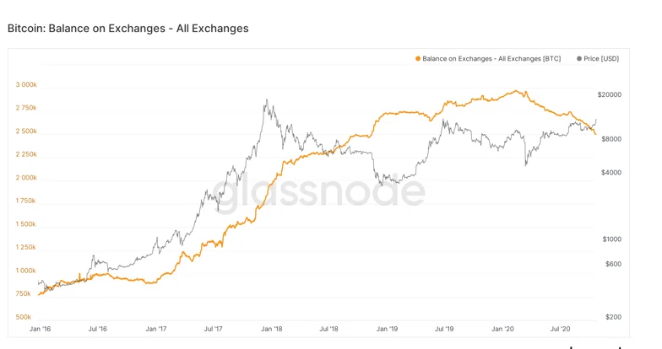Click the $200 price axis label
Screen dimensions: 662x349
click(x=613, y=317)
